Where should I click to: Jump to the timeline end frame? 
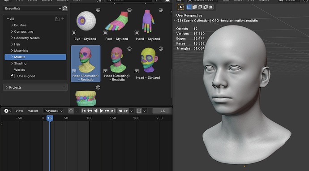(113, 111)
